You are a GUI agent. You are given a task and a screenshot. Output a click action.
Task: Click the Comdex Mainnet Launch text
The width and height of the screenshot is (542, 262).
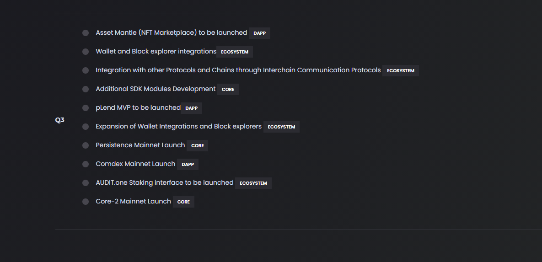tap(135, 164)
